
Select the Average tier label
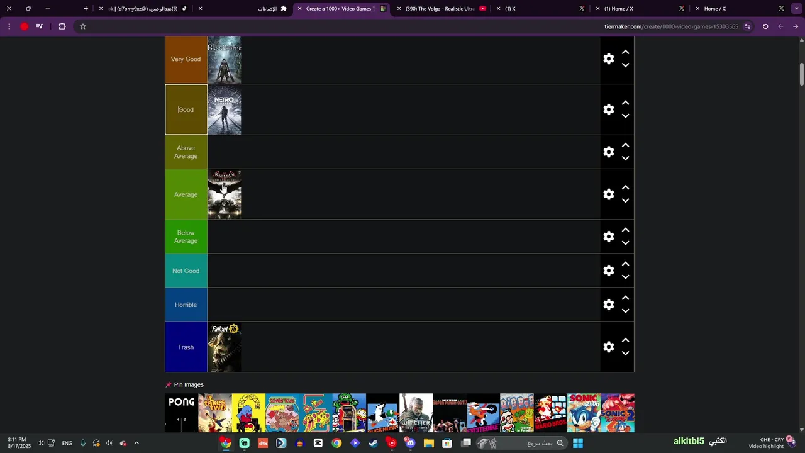pos(186,194)
